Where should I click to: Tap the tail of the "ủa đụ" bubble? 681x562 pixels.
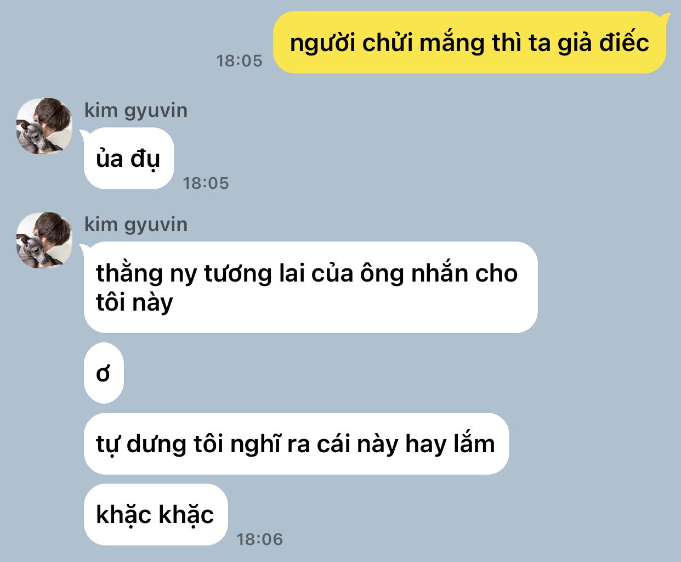click(85, 134)
